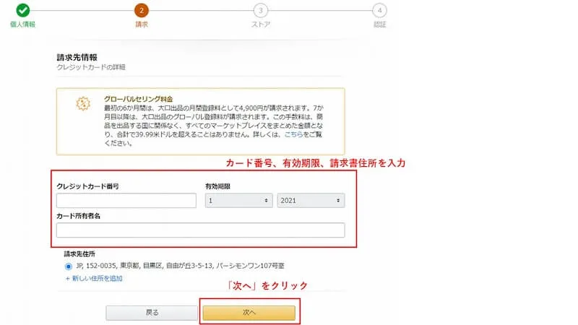Open the expiration year dropdown showing 2021

click(311, 201)
